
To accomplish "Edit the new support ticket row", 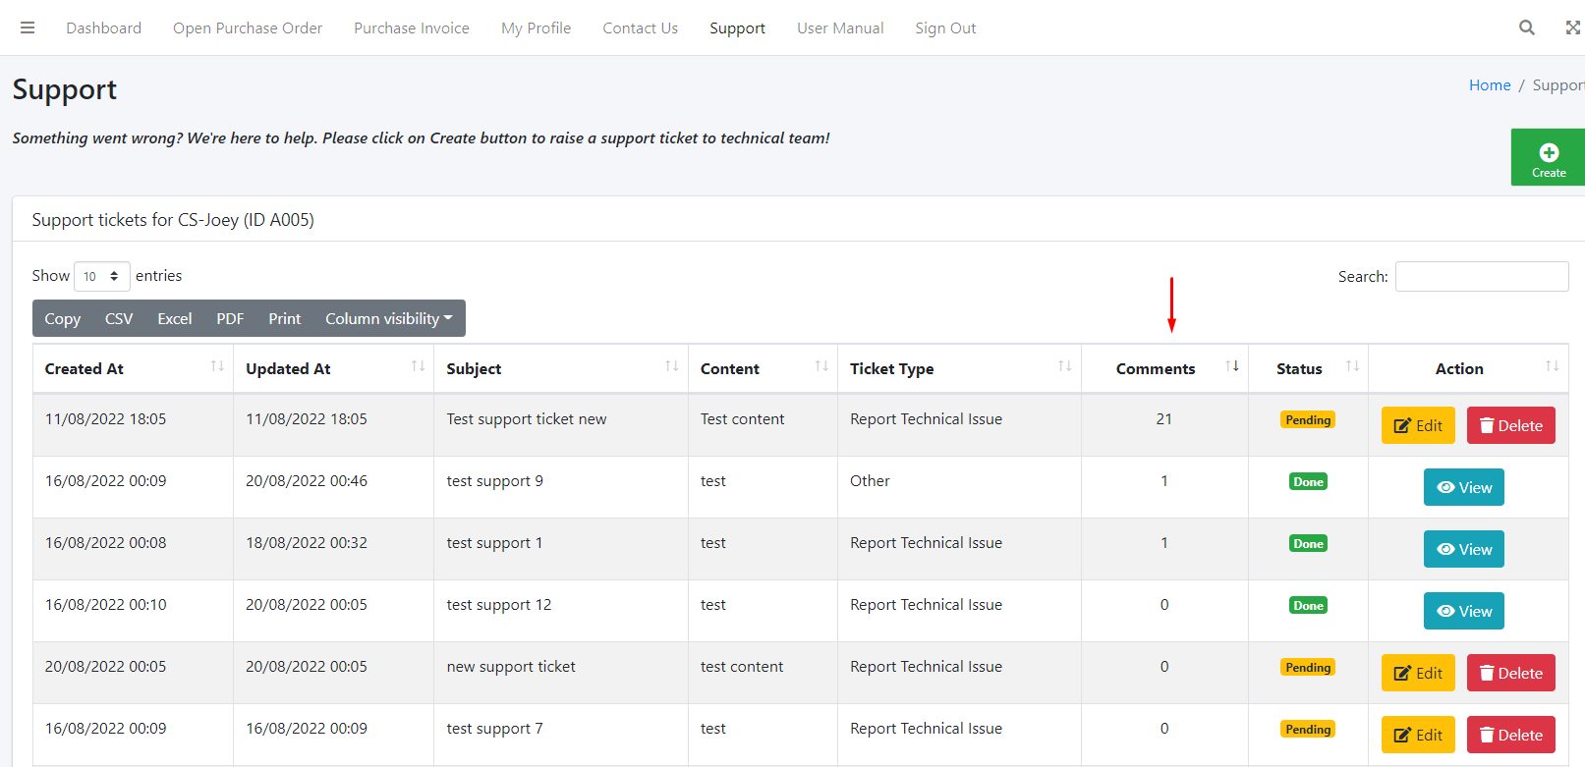I will (1417, 673).
